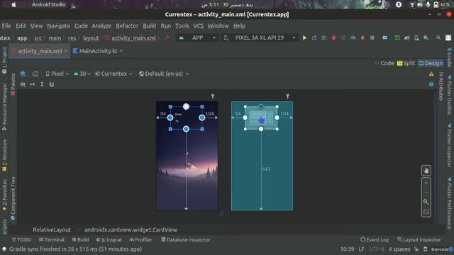The image size is (454, 255).
Task: Open the Profiler gauge icon in toolbar
Action: 353,38
